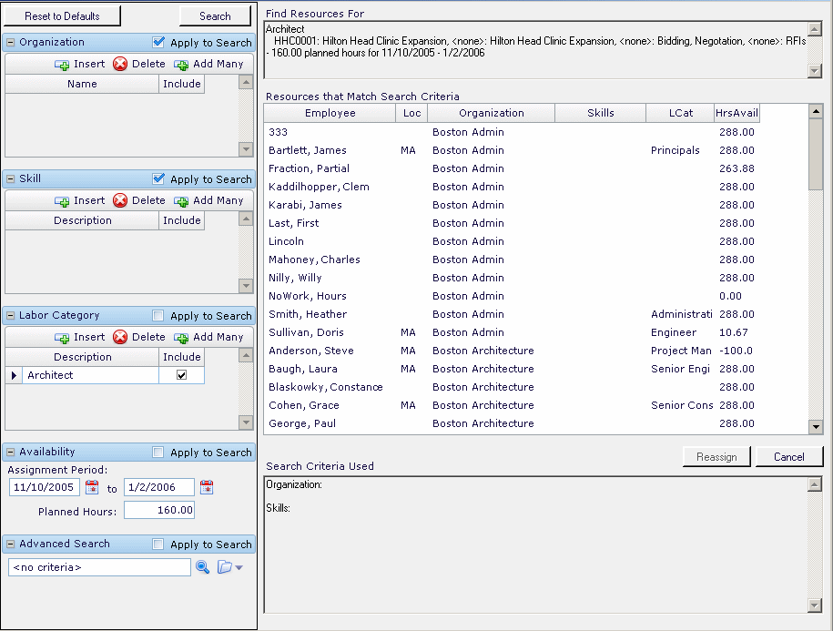Uncheck Include checkbox for Architect row
Image resolution: width=833 pixels, height=631 pixels.
(181, 375)
